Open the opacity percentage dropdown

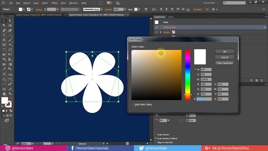tap(125, 9)
